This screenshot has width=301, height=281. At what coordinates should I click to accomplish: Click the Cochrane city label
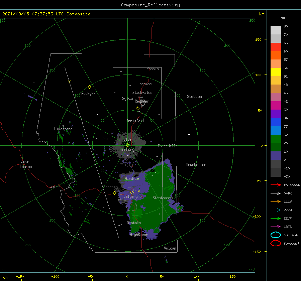click(x=109, y=187)
